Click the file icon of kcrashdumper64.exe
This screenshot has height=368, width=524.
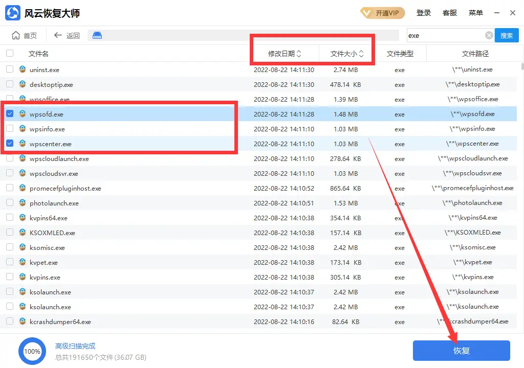pos(23,321)
